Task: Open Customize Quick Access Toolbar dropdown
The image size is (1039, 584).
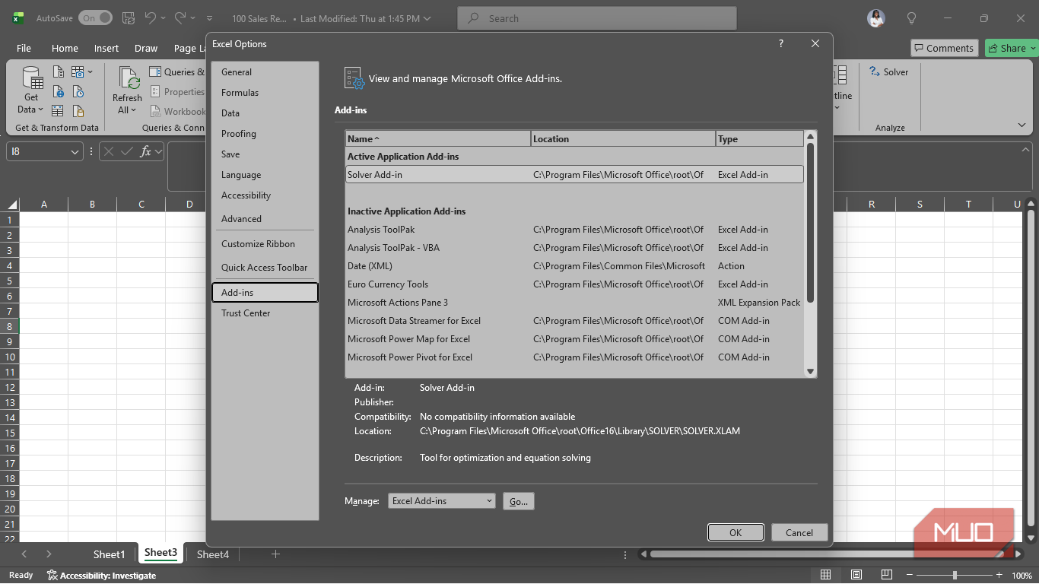Action: click(x=210, y=18)
